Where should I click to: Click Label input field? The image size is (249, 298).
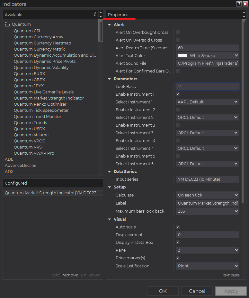pos(208,203)
